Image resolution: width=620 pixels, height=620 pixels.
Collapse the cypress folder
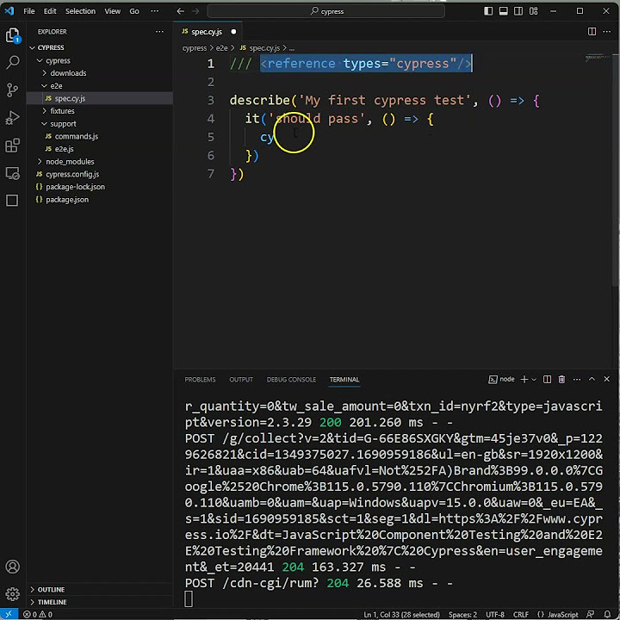click(x=40, y=60)
